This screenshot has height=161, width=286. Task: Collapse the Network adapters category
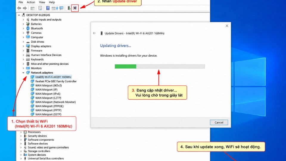(x=23, y=73)
